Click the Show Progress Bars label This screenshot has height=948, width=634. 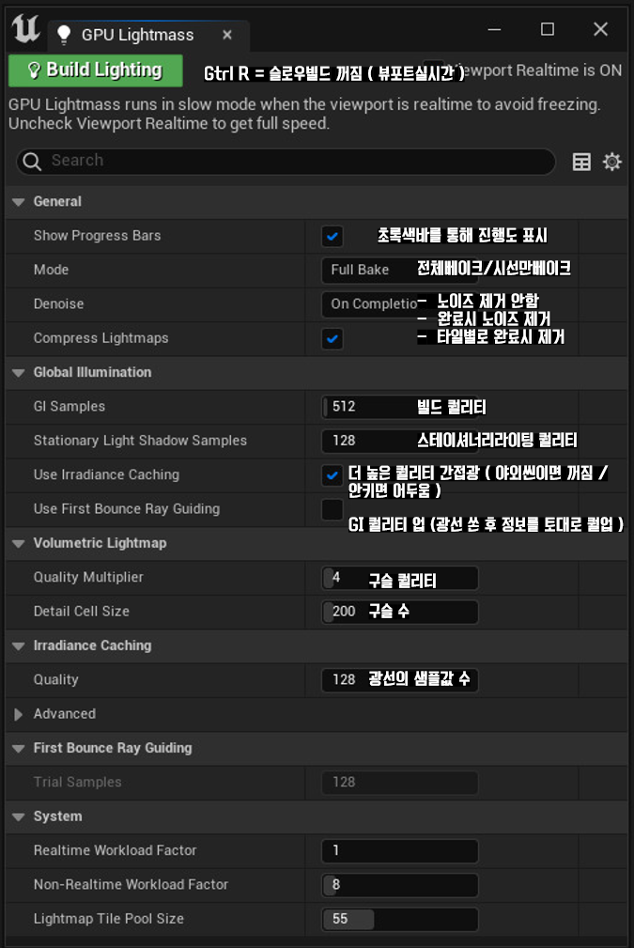(98, 236)
